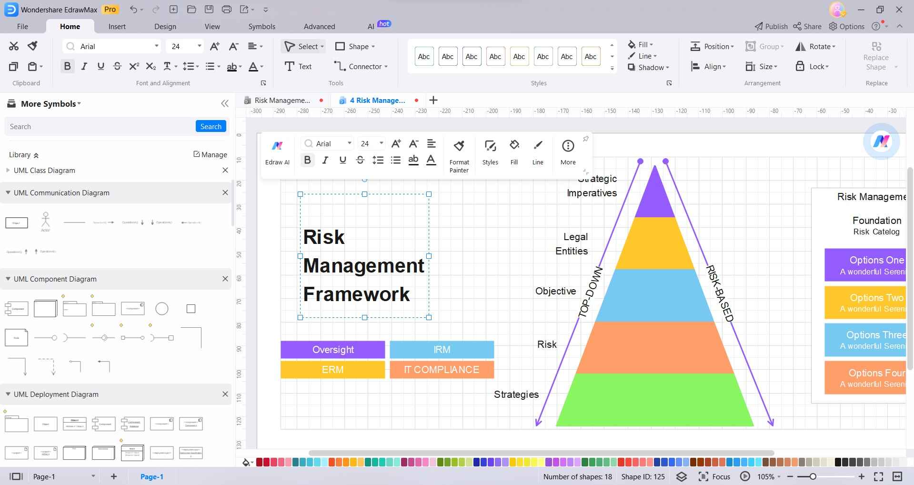Click the Fill bucket in floating toolbar
914x485 pixels.
tap(514, 152)
